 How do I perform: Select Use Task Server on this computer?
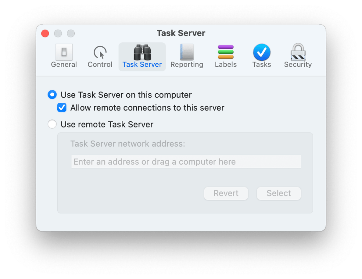tap(52, 95)
